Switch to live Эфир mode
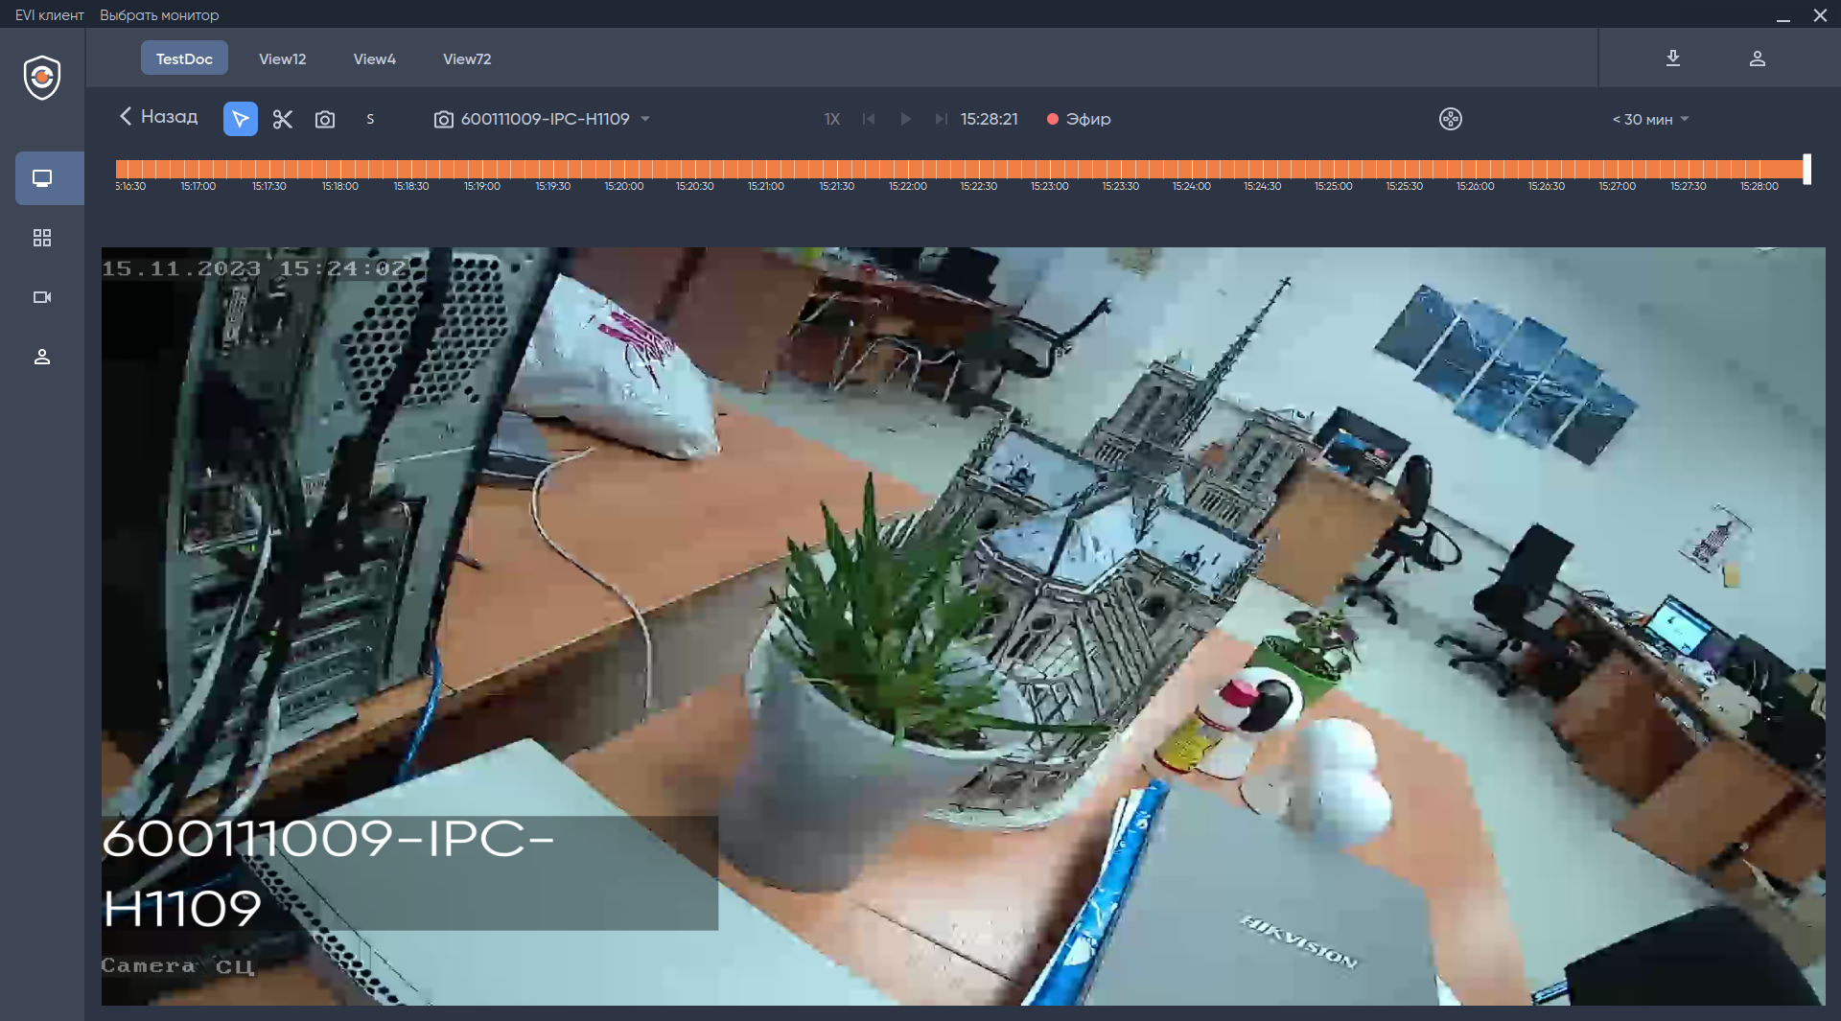Viewport: 1841px width, 1021px height. point(1079,119)
